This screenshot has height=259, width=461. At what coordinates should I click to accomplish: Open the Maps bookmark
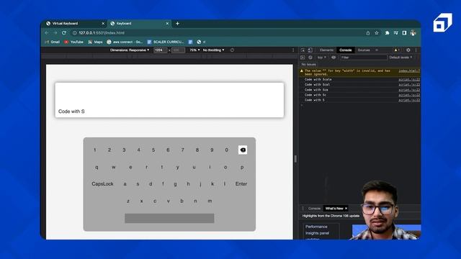pyautogui.click(x=95, y=42)
